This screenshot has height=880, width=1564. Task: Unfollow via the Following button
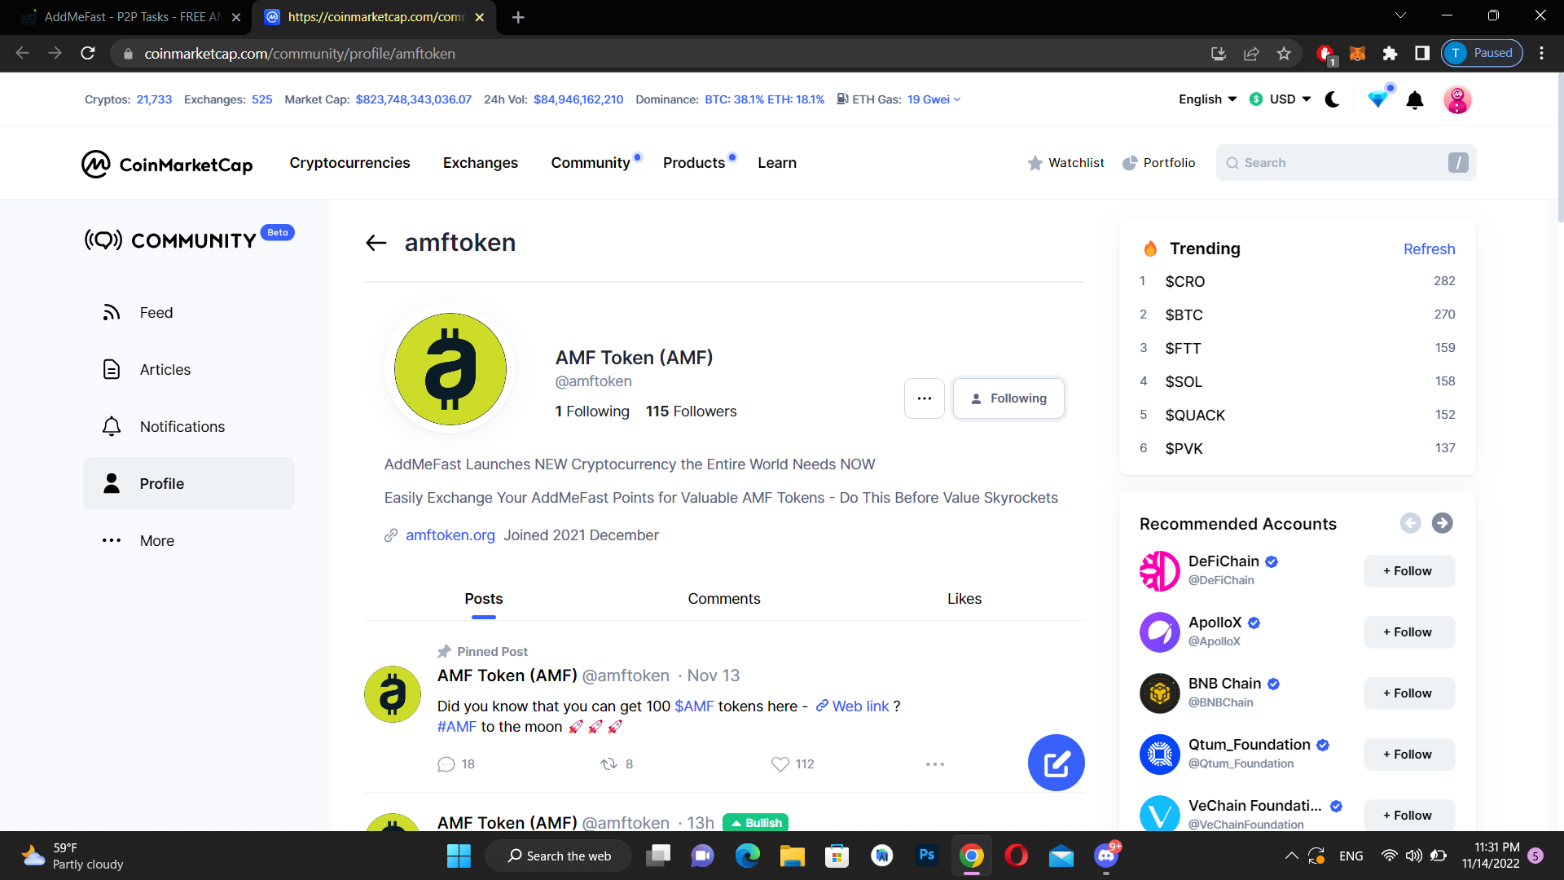(1008, 398)
